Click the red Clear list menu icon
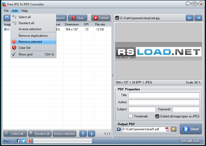The width and height of the screenshot is (206, 146). (x=14, y=48)
